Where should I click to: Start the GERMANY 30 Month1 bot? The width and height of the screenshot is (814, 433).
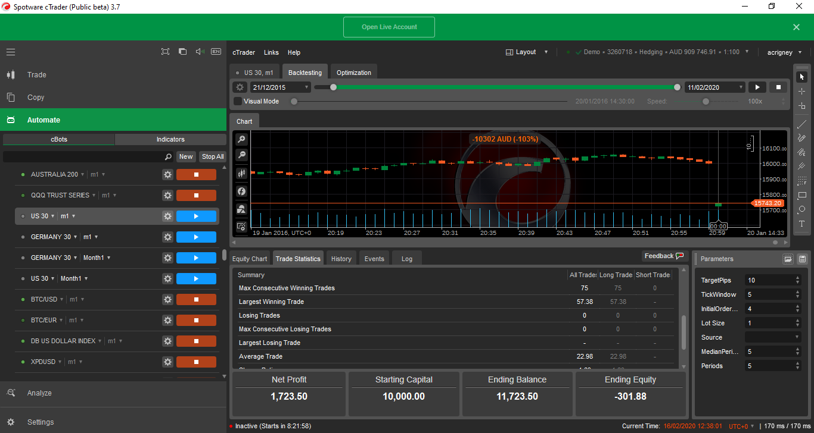click(196, 258)
